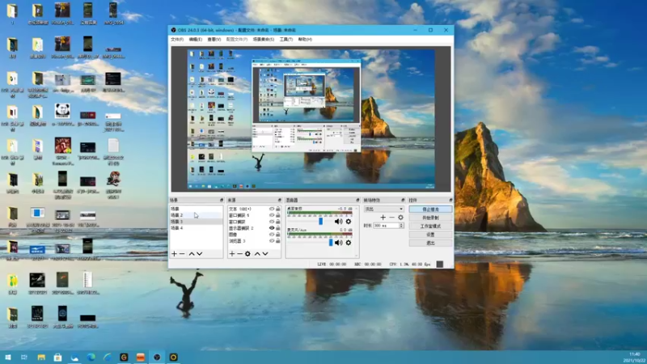647x364 pixels.
Task: Move the selected scene down
Action: [x=200, y=254]
